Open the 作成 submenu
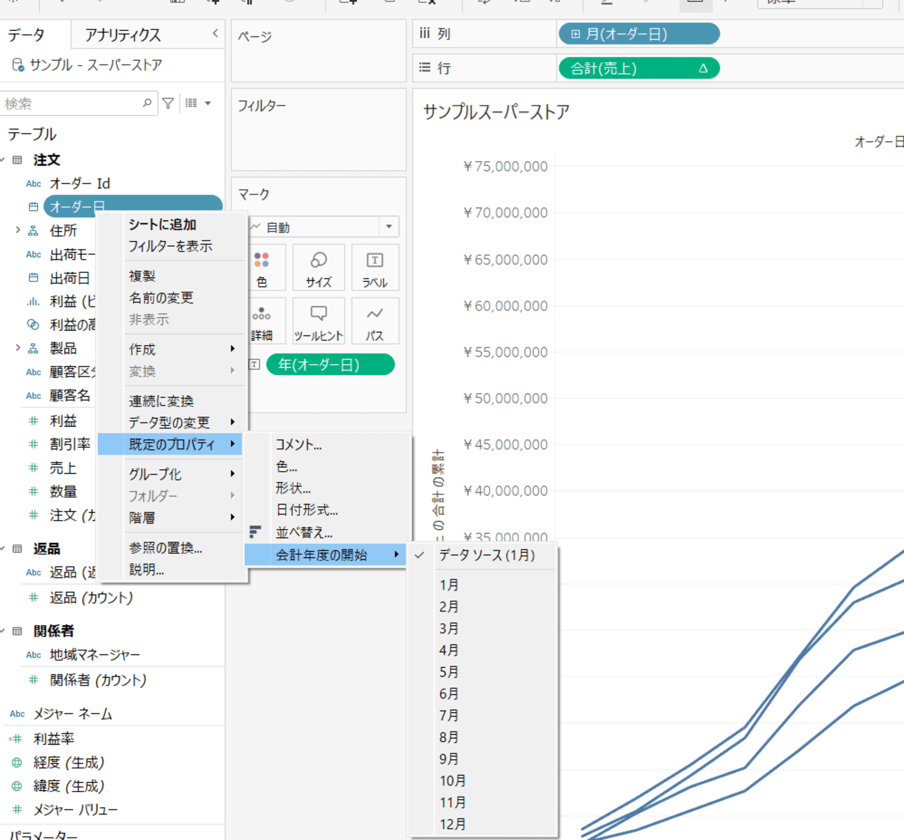Viewport: 904px width, 840px height. 172,349
